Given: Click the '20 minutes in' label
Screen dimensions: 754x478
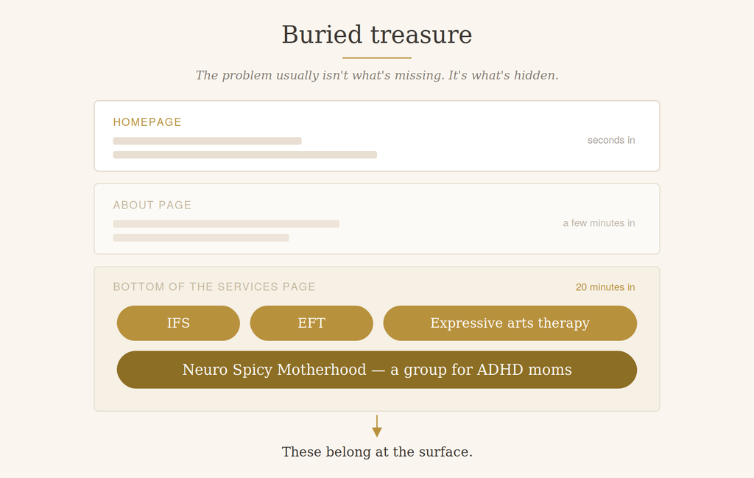Looking at the screenshot, I should pyautogui.click(x=605, y=287).
